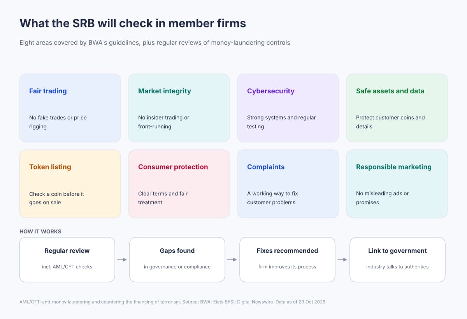Open the Link to government step
The width and height of the screenshot is (467, 319).
(x=397, y=259)
